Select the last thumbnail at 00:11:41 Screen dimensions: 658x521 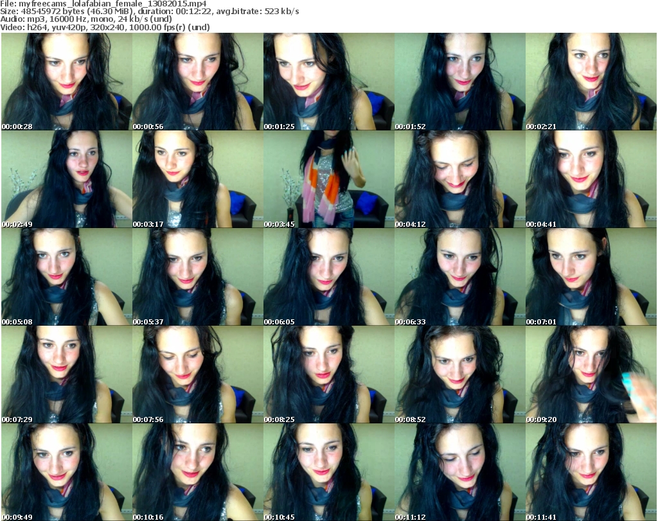[591, 472]
